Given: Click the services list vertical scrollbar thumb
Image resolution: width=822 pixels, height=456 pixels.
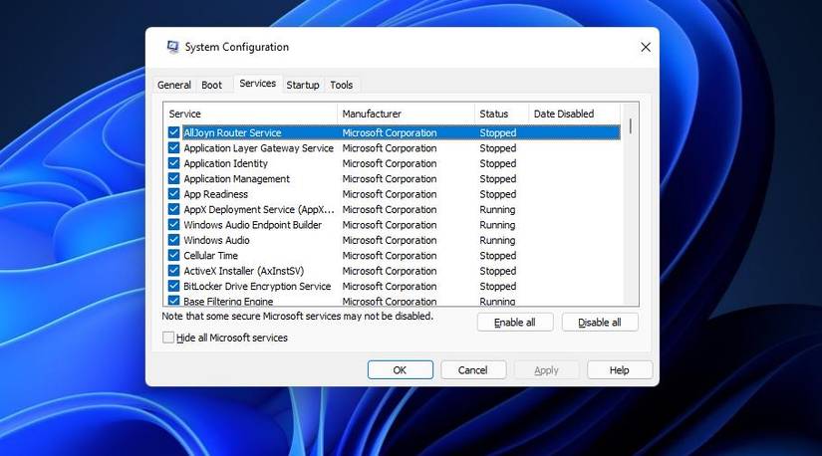Looking at the screenshot, I should [630, 125].
